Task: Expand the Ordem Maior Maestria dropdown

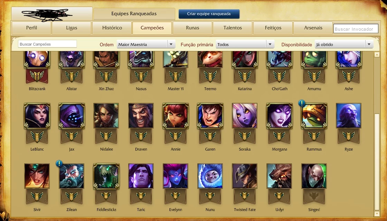Action: tap(146, 45)
